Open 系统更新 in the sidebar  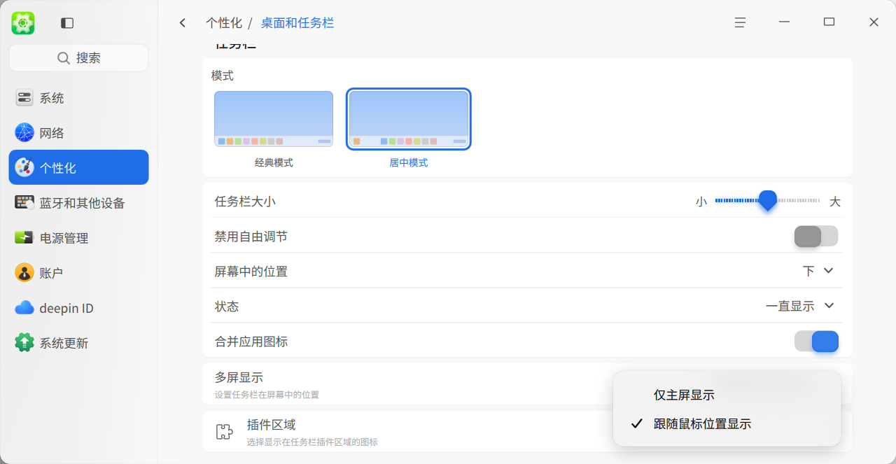pyautogui.click(x=78, y=343)
